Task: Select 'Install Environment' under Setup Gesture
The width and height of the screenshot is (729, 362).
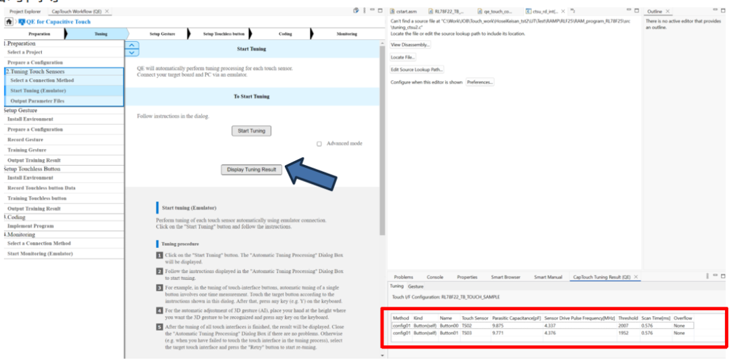Action: pyautogui.click(x=63, y=119)
